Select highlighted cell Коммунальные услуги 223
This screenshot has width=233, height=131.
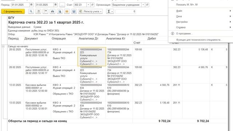pos(92,57)
